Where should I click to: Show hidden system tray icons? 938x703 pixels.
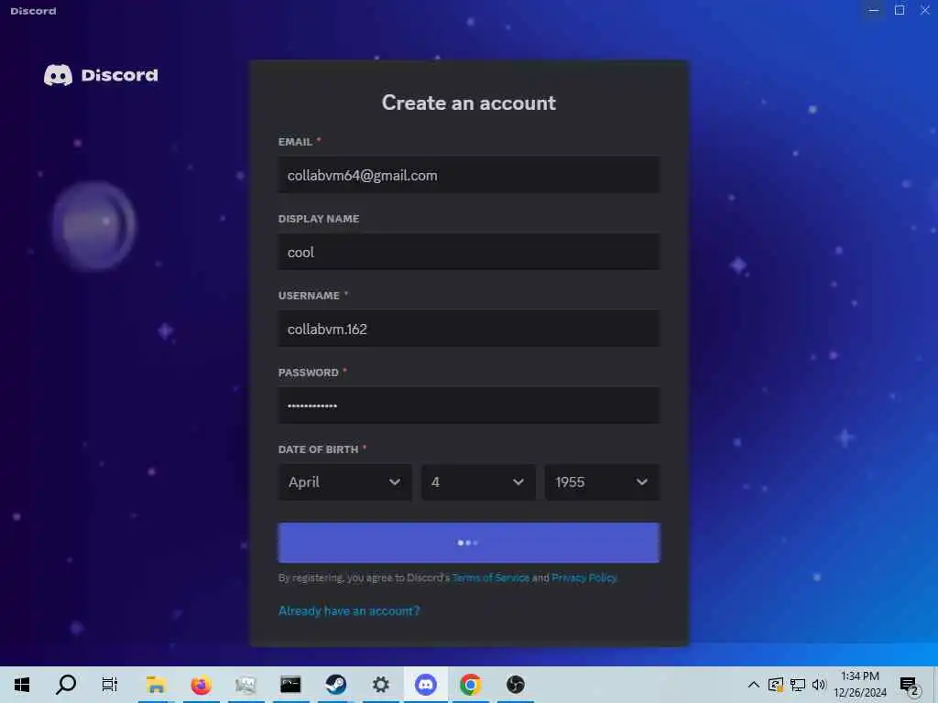click(x=754, y=685)
